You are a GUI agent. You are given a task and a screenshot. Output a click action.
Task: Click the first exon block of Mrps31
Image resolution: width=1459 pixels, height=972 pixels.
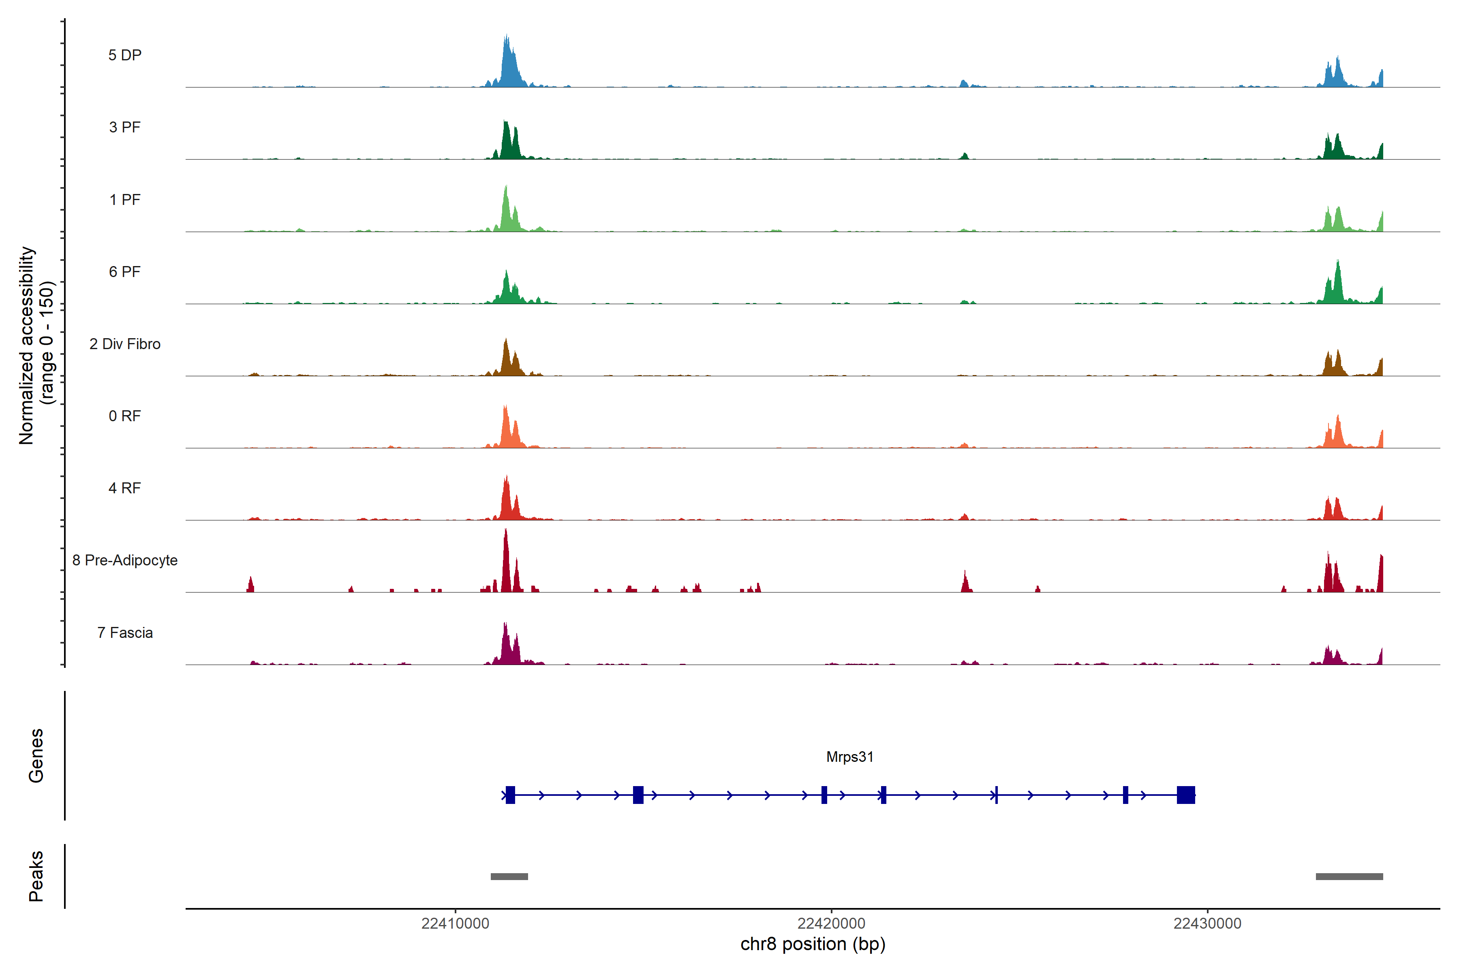[x=510, y=795]
